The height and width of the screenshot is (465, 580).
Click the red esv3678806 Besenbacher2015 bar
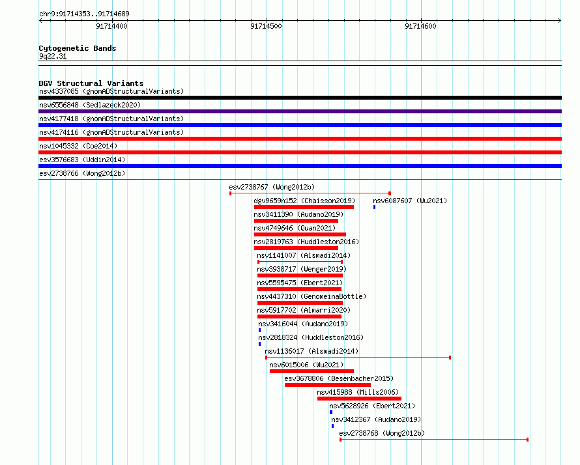(x=328, y=385)
